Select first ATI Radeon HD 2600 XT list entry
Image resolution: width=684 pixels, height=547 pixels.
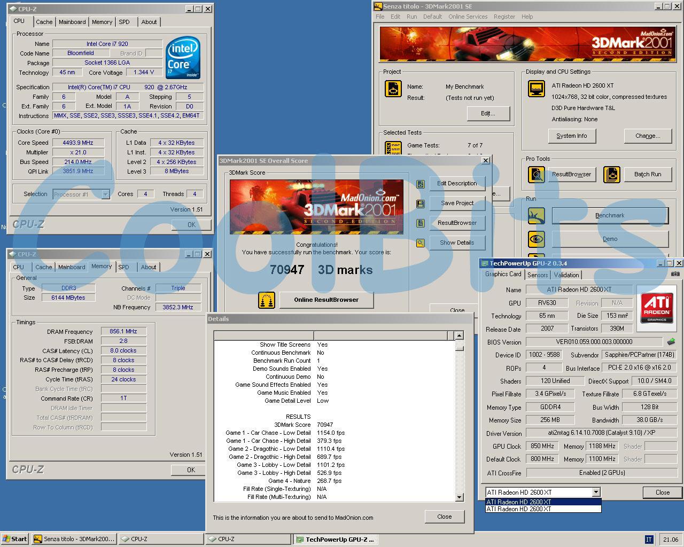543,502
